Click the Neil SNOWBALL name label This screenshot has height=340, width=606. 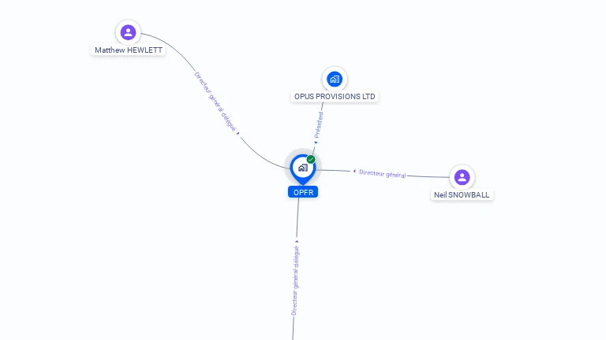click(462, 194)
